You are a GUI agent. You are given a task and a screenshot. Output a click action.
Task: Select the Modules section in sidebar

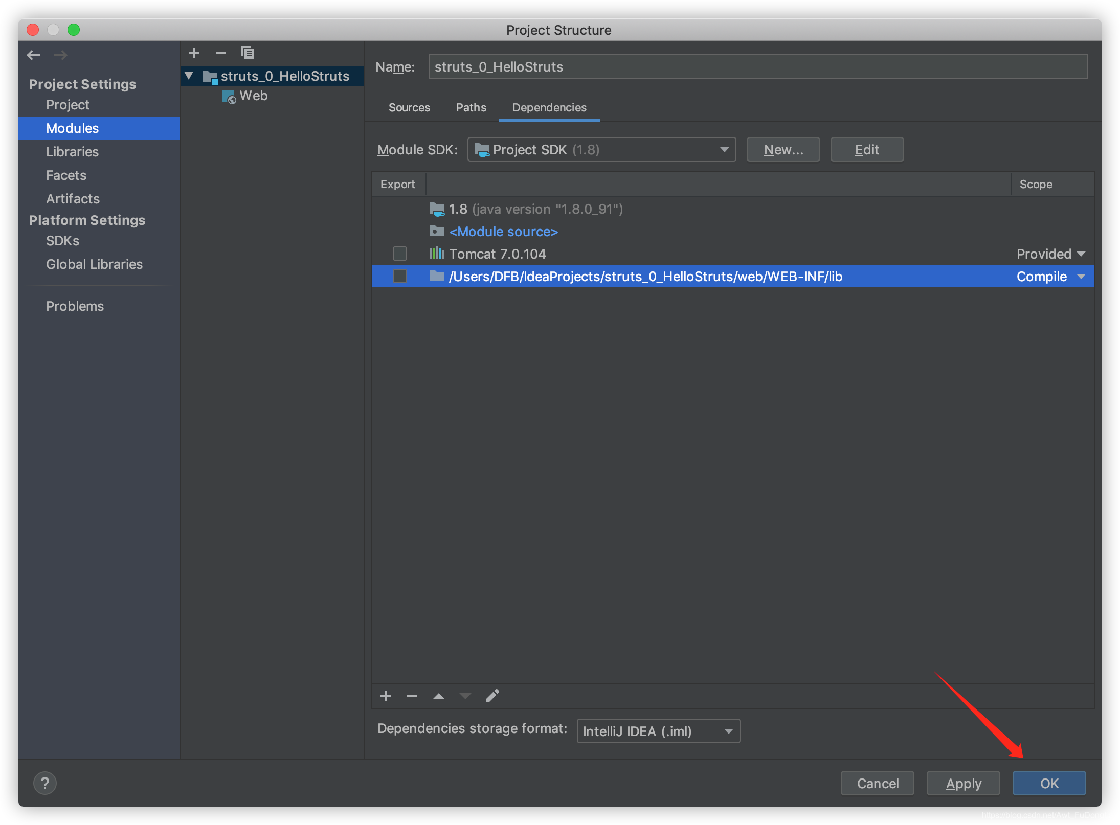coord(71,128)
